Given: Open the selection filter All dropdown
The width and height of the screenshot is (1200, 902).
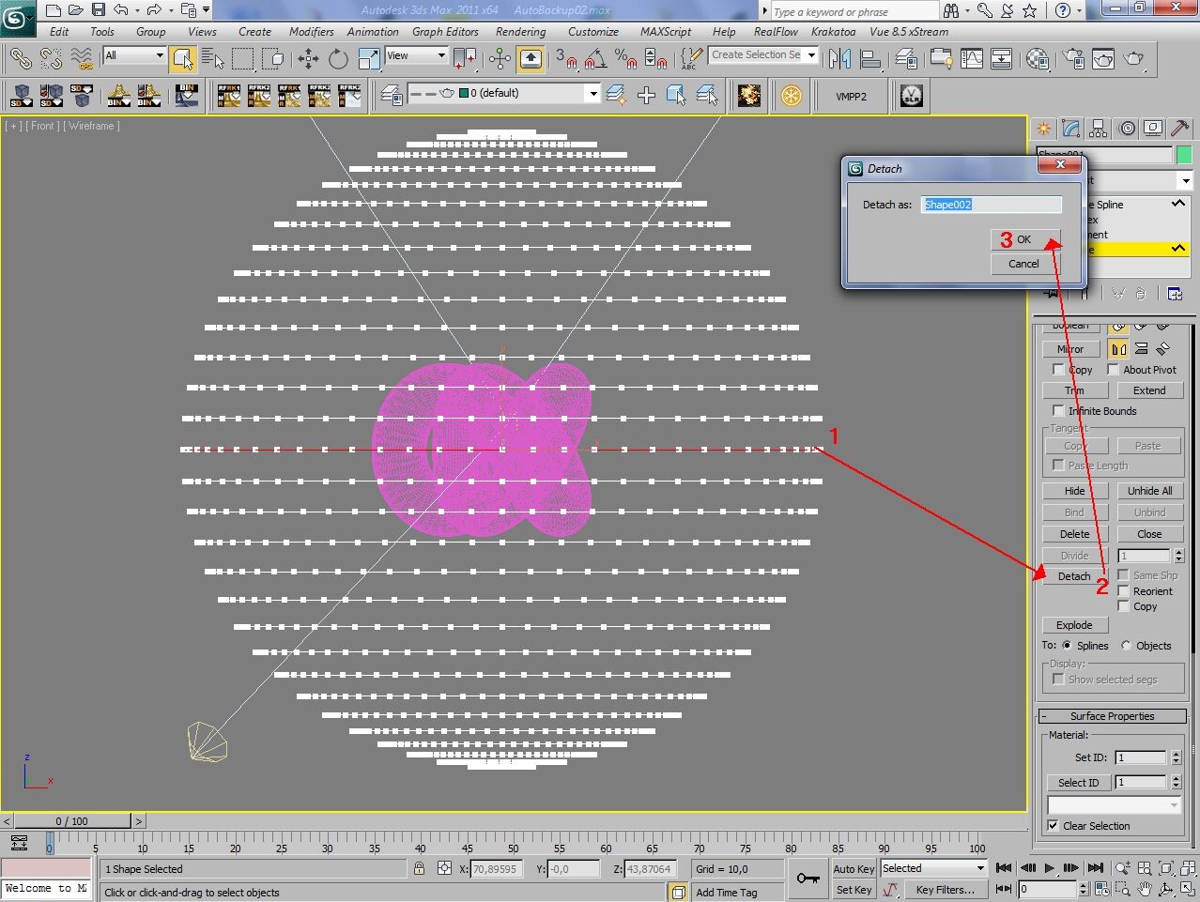Looking at the screenshot, I should [x=134, y=55].
